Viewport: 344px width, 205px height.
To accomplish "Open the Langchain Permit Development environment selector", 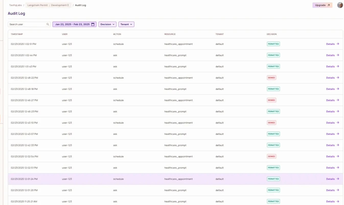I will tap(48, 5).
